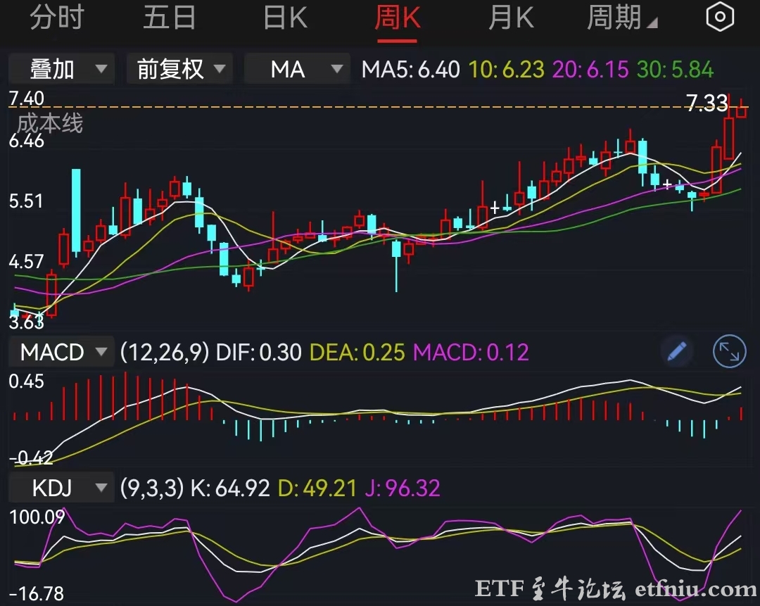Open the hexagon settings icon at top right
This screenshot has height=606, width=760.
pos(719,16)
